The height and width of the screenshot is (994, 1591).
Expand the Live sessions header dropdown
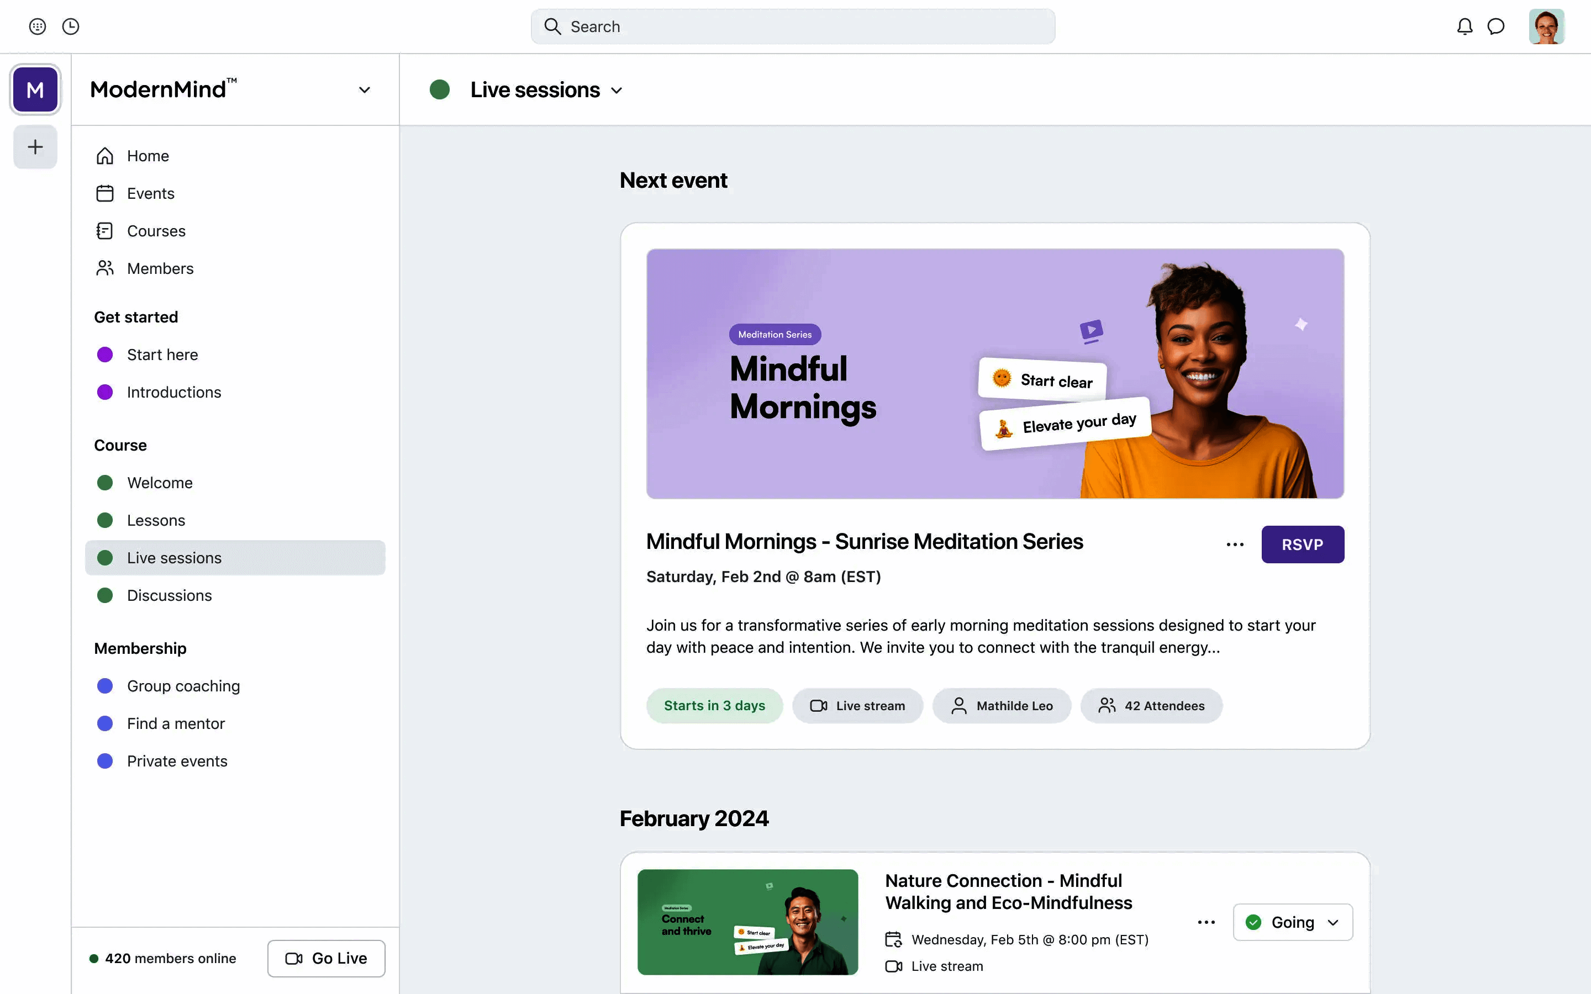tap(616, 91)
